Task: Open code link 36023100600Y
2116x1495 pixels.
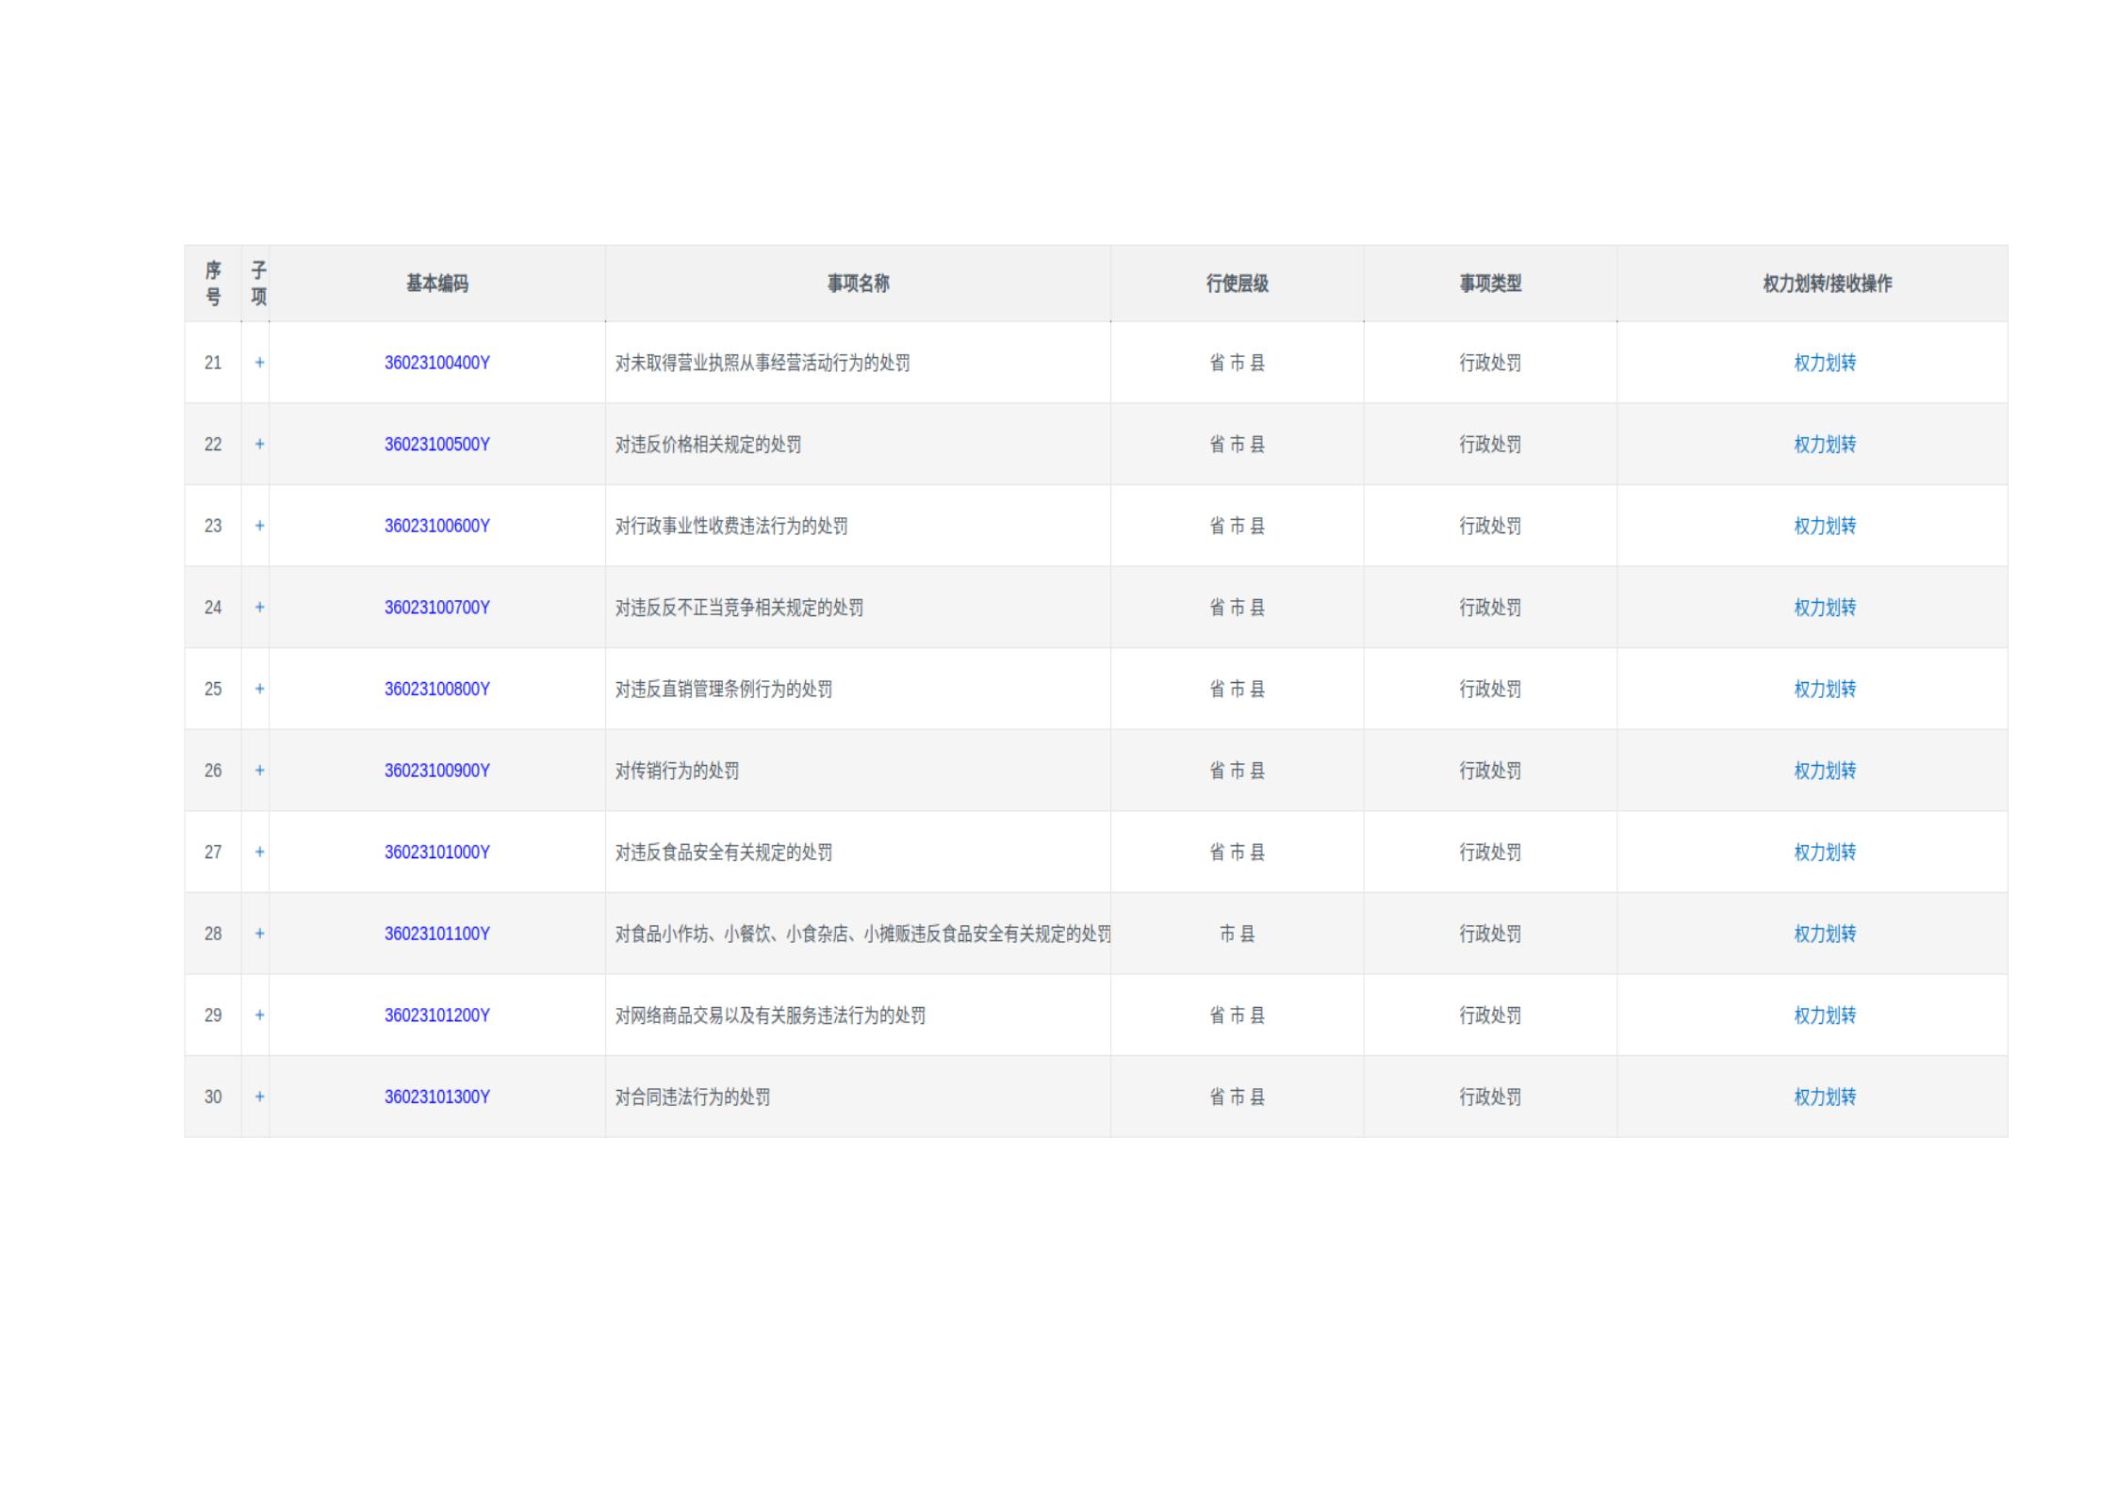Action: [436, 526]
